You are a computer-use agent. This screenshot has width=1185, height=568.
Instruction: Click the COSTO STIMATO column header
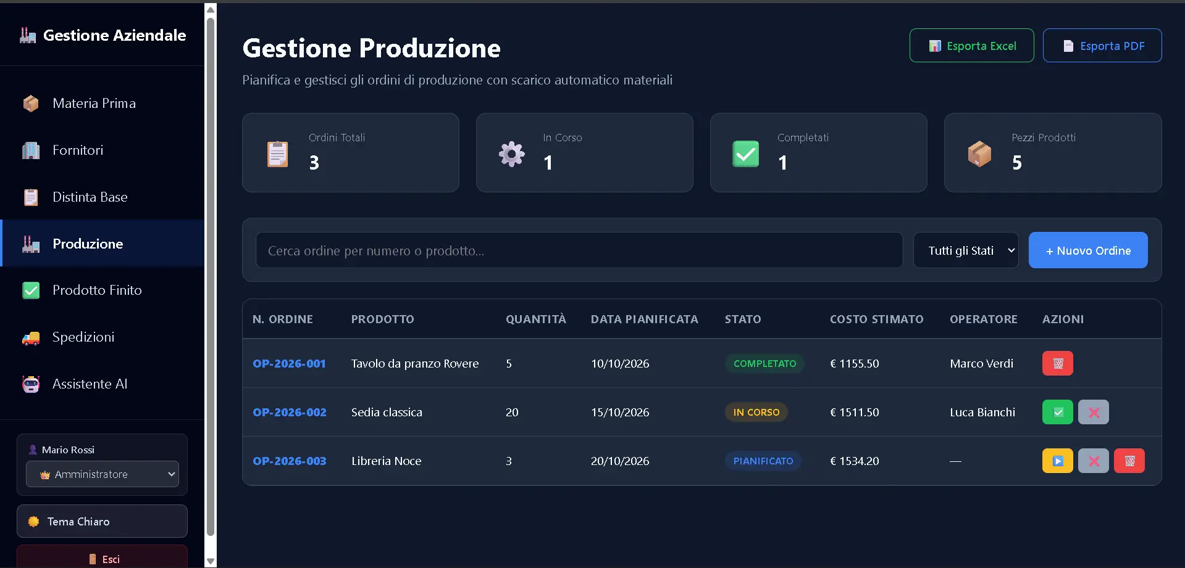(876, 319)
